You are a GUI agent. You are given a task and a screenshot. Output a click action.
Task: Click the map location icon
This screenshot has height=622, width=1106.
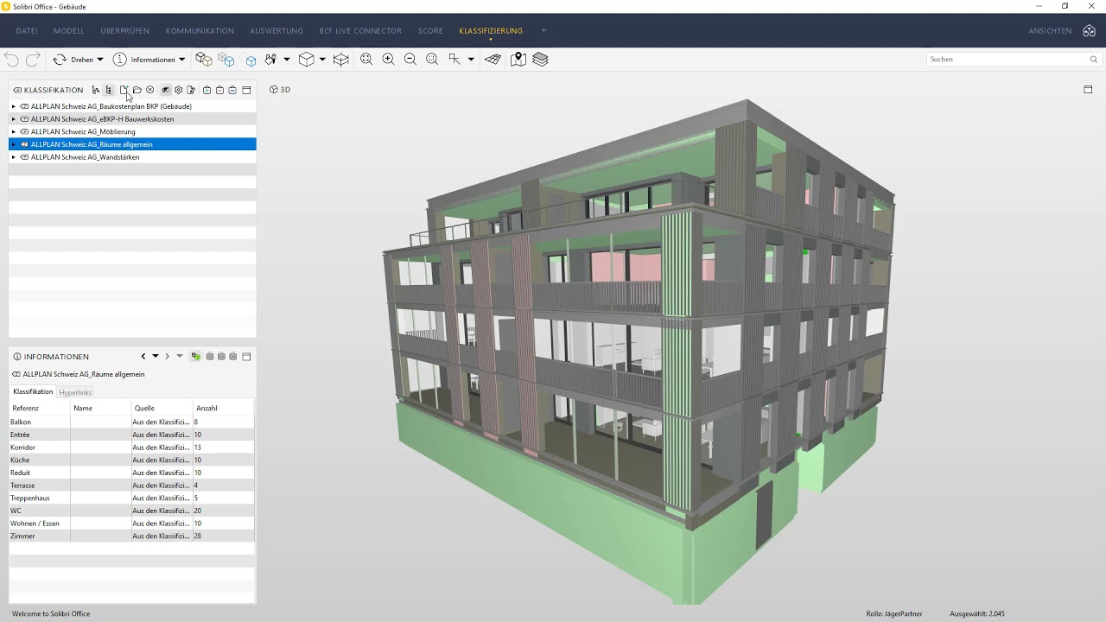tap(518, 60)
